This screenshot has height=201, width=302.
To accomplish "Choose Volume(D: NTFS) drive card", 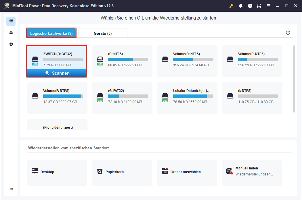I will tap(187, 61).
